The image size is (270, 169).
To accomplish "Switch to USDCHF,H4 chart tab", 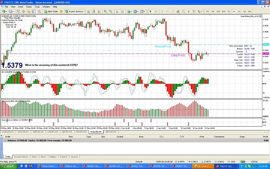I will 23,132.
